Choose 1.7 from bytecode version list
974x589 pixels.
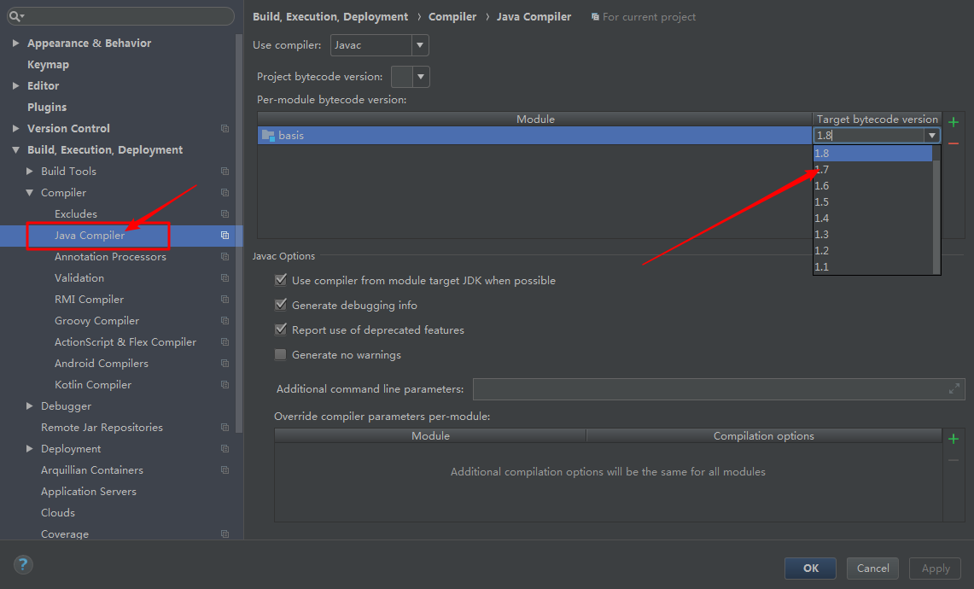coord(872,170)
